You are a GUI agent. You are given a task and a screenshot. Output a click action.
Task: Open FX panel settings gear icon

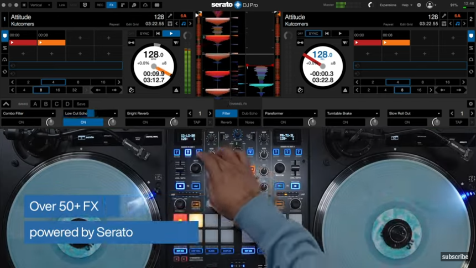point(471,104)
